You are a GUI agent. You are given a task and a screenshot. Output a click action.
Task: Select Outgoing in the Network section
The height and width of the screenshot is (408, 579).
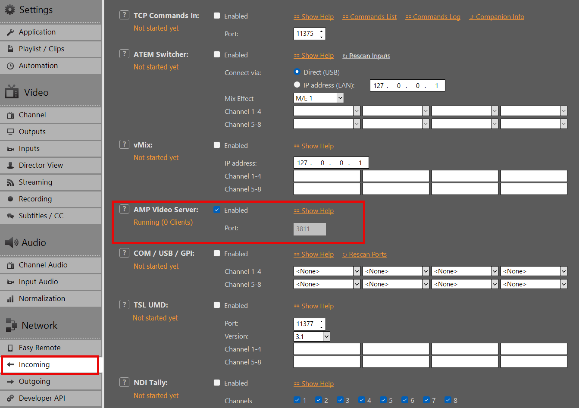pos(51,381)
